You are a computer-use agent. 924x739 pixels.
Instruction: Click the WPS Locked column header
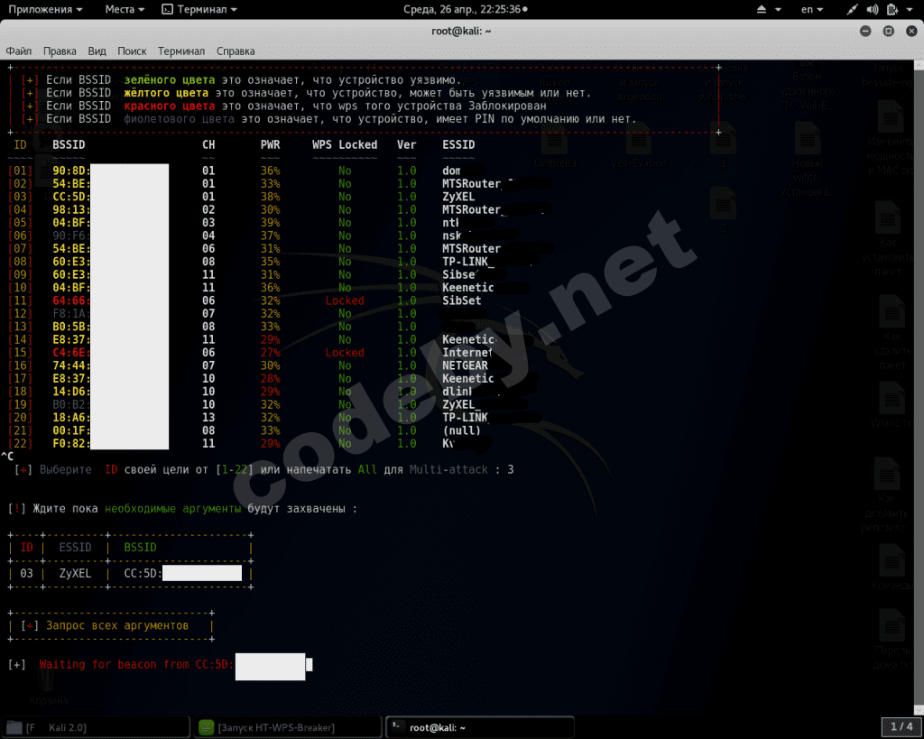tap(345, 145)
